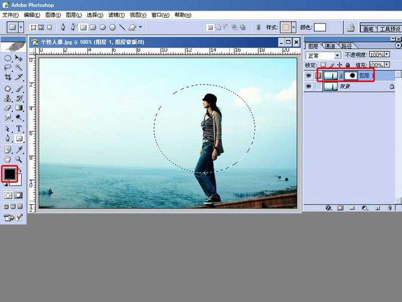Create new layer icon in Layers panel
402x302 pixels.
click(377, 208)
